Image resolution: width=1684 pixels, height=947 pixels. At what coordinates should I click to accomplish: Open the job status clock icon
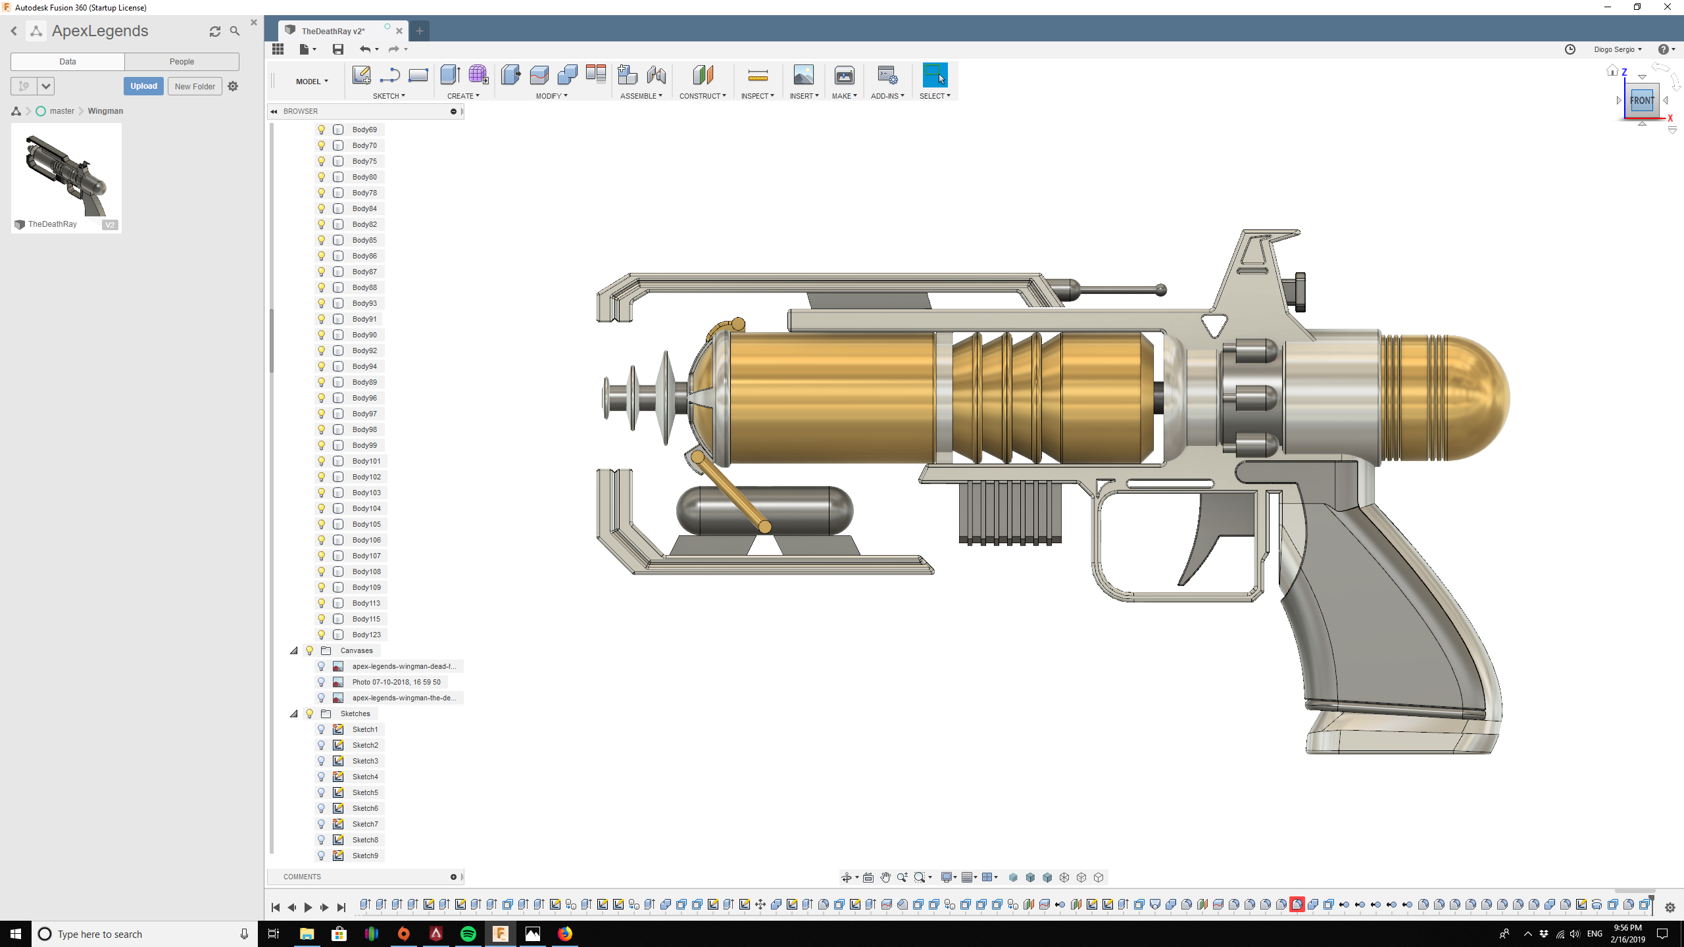(1570, 49)
